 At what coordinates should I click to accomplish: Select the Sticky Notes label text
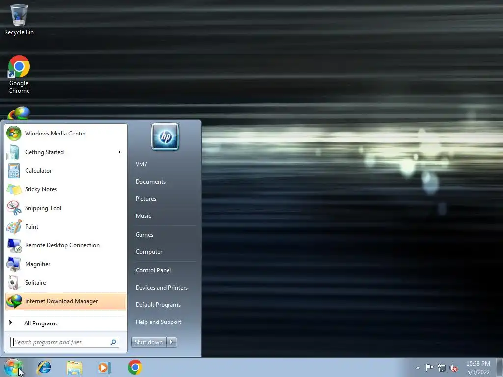point(41,189)
